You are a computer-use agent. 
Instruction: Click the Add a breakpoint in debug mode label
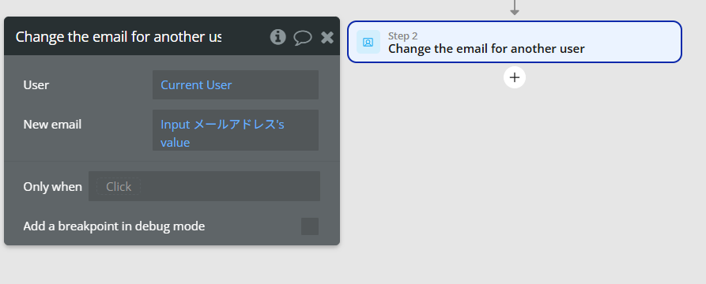114,226
